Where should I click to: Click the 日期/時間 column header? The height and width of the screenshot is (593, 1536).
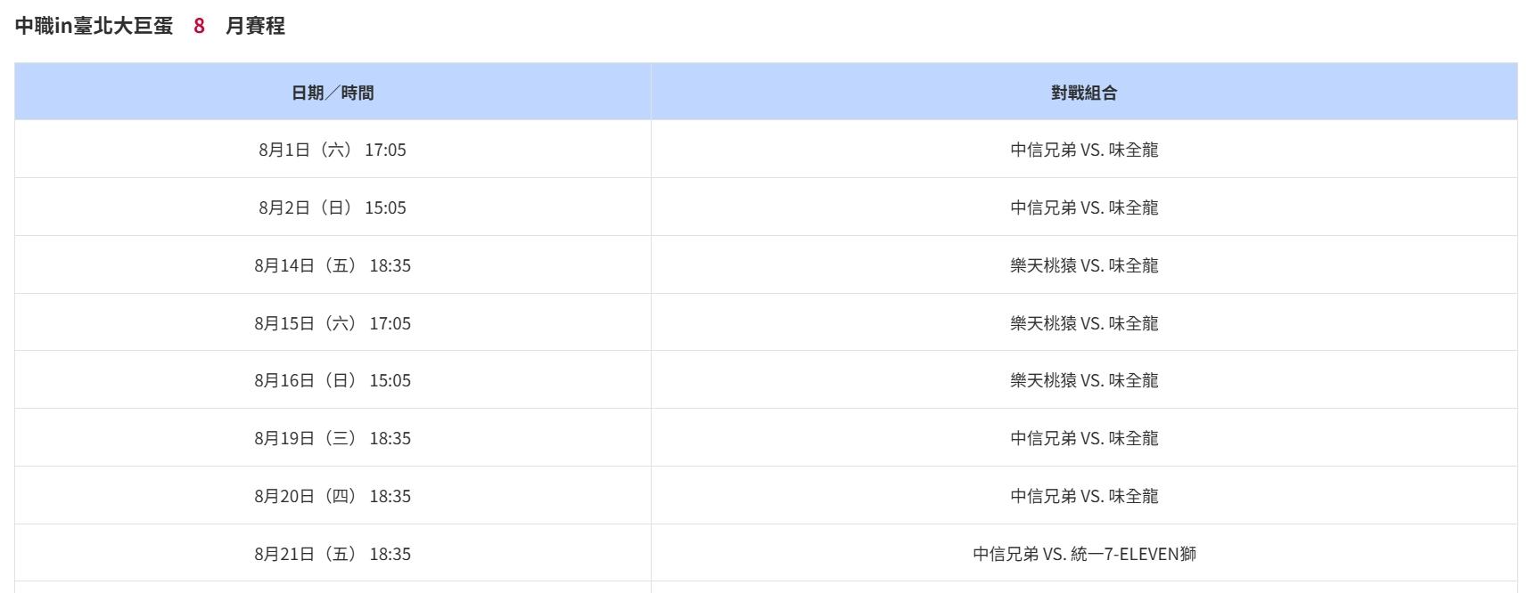pyautogui.click(x=333, y=92)
